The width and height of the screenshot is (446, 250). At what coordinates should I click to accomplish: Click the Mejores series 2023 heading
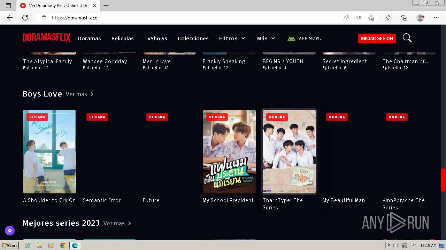(x=61, y=223)
